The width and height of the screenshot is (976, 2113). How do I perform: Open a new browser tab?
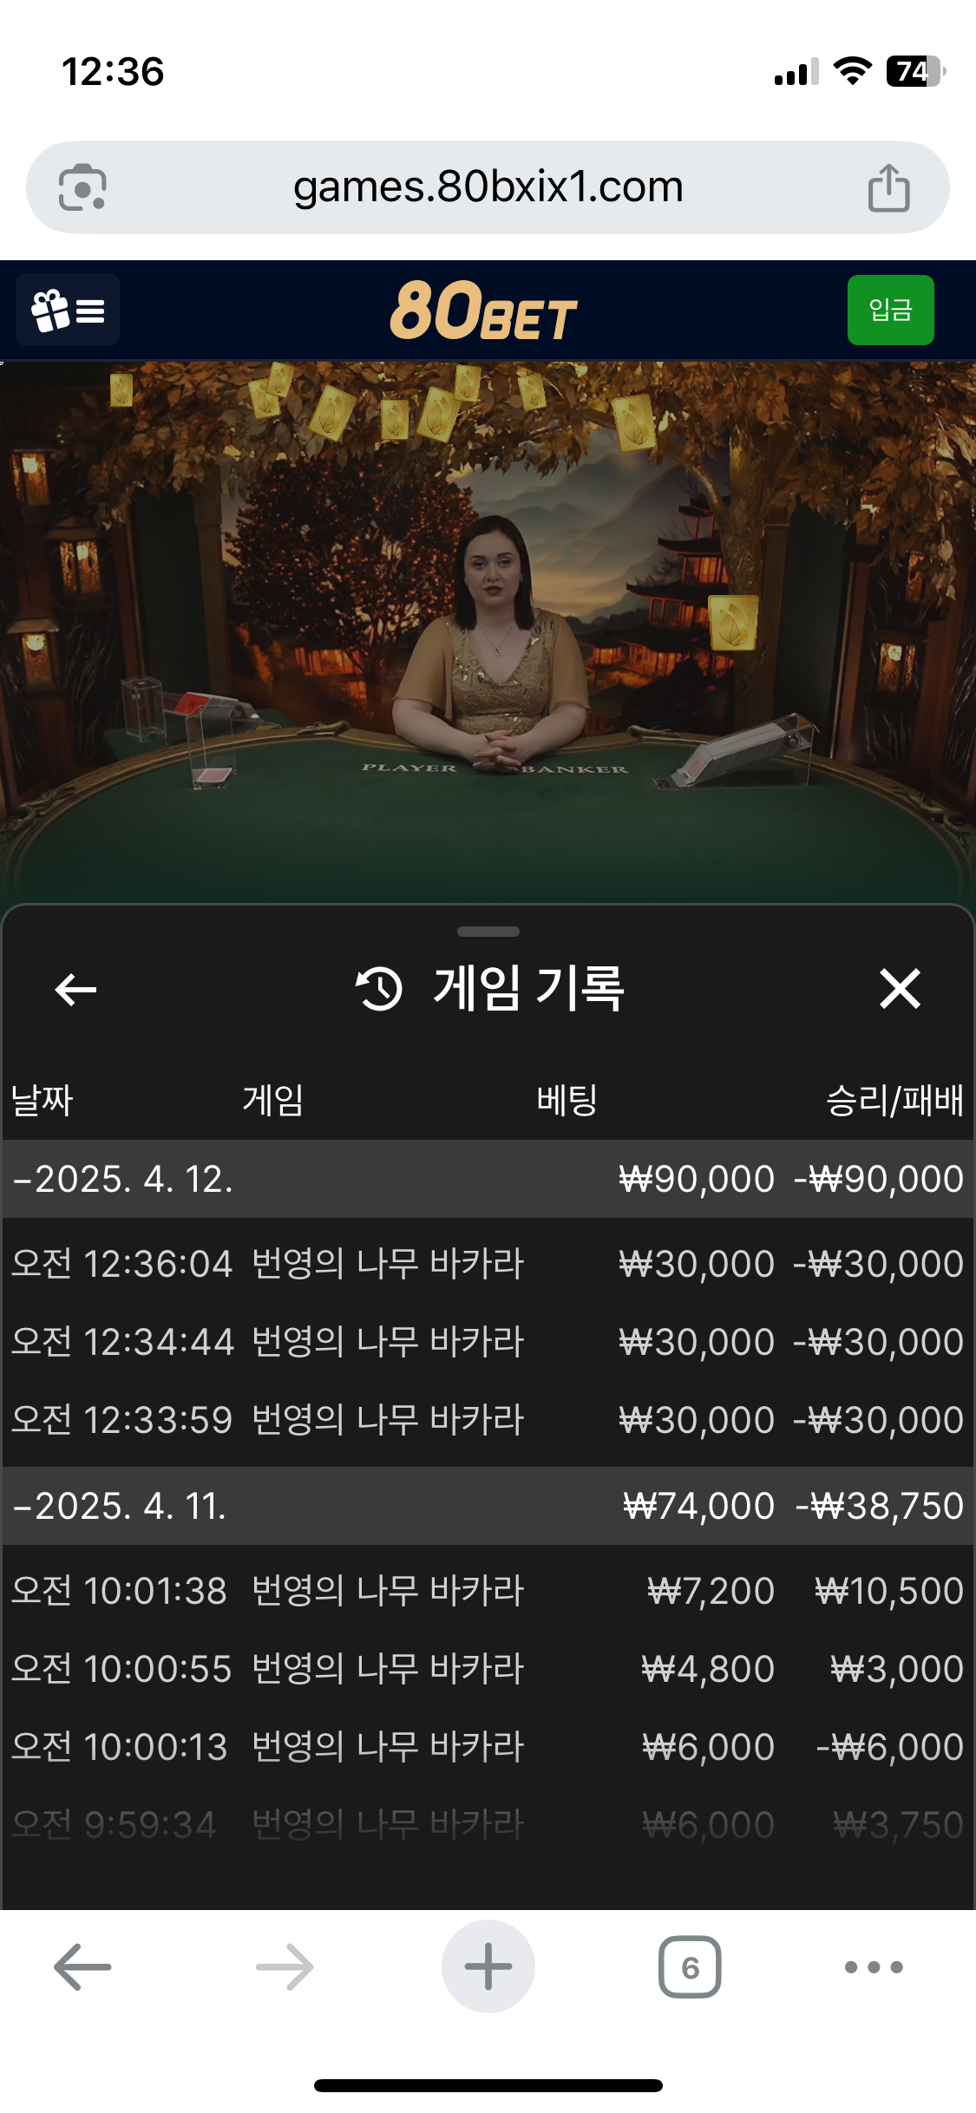(488, 1966)
